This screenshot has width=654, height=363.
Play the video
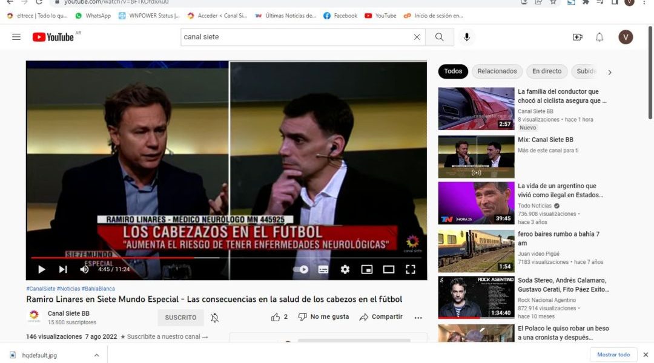(x=41, y=269)
